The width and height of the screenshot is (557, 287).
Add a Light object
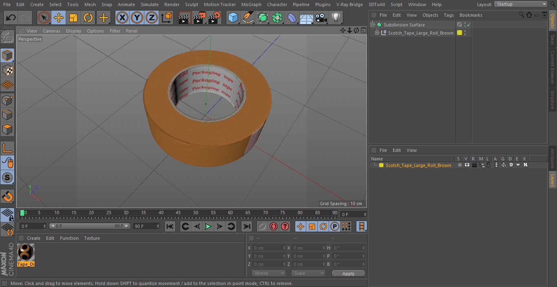(336, 18)
